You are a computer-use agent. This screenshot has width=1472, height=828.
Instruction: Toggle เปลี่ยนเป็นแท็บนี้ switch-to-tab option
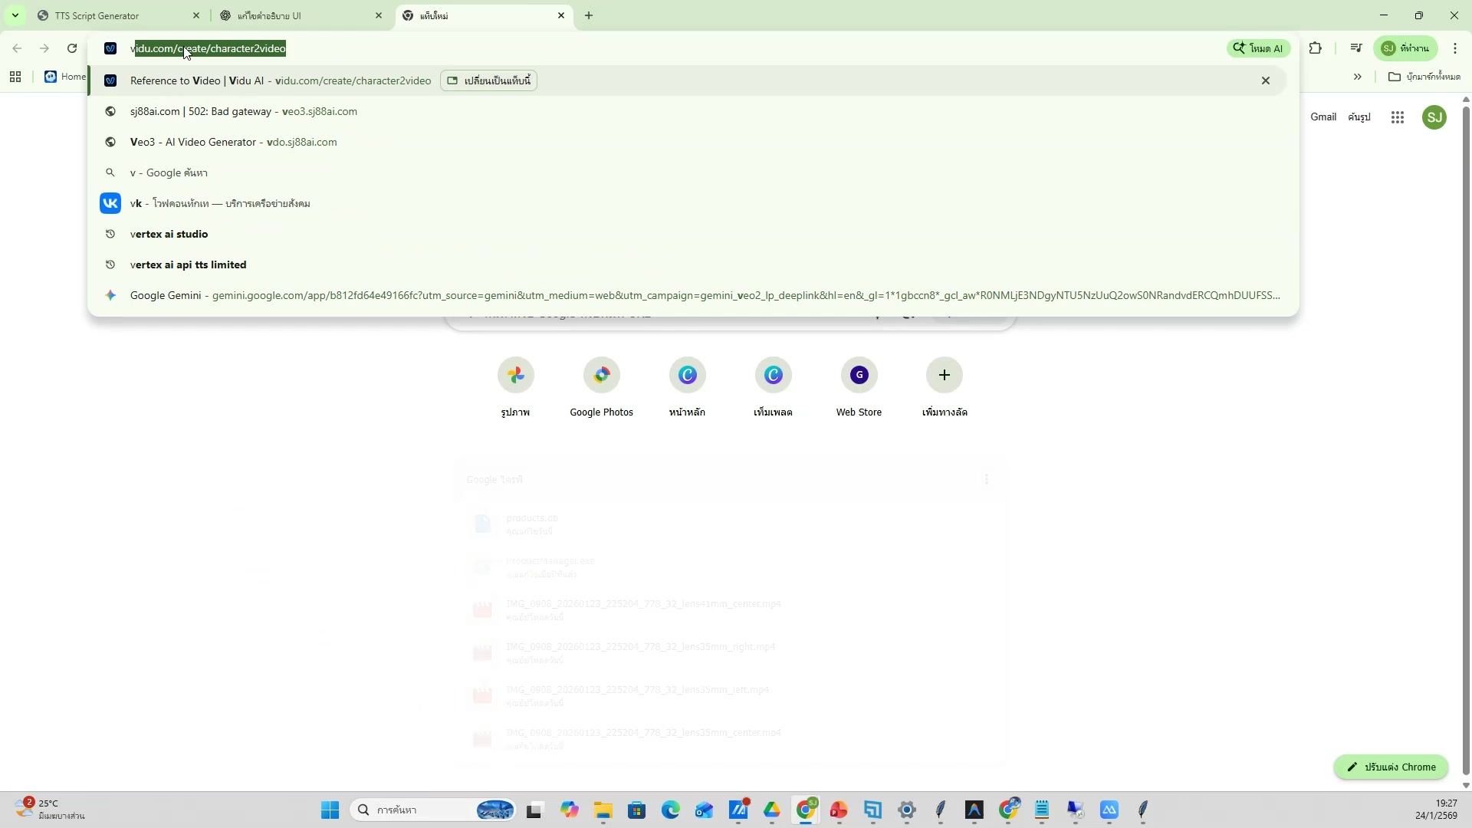[489, 80]
